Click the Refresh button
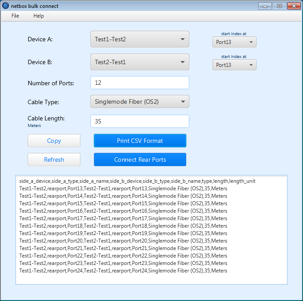Screen dimensions: 303x301 pos(54,160)
